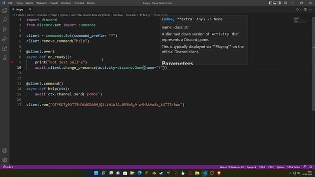Open the Source Control view
The image size is (315, 177).
(x=4, y=29)
